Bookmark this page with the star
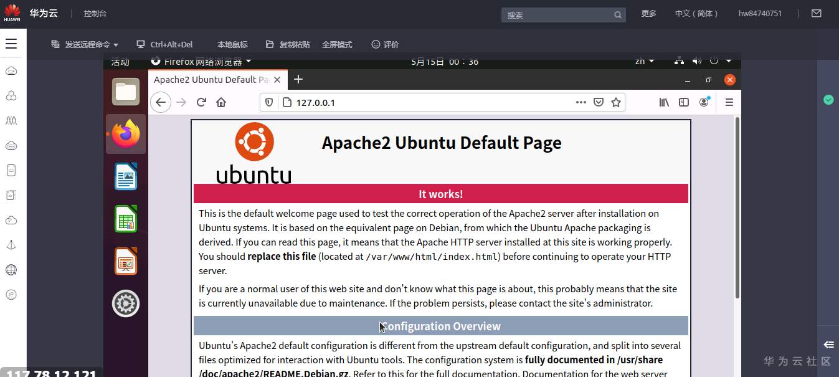 (x=616, y=102)
